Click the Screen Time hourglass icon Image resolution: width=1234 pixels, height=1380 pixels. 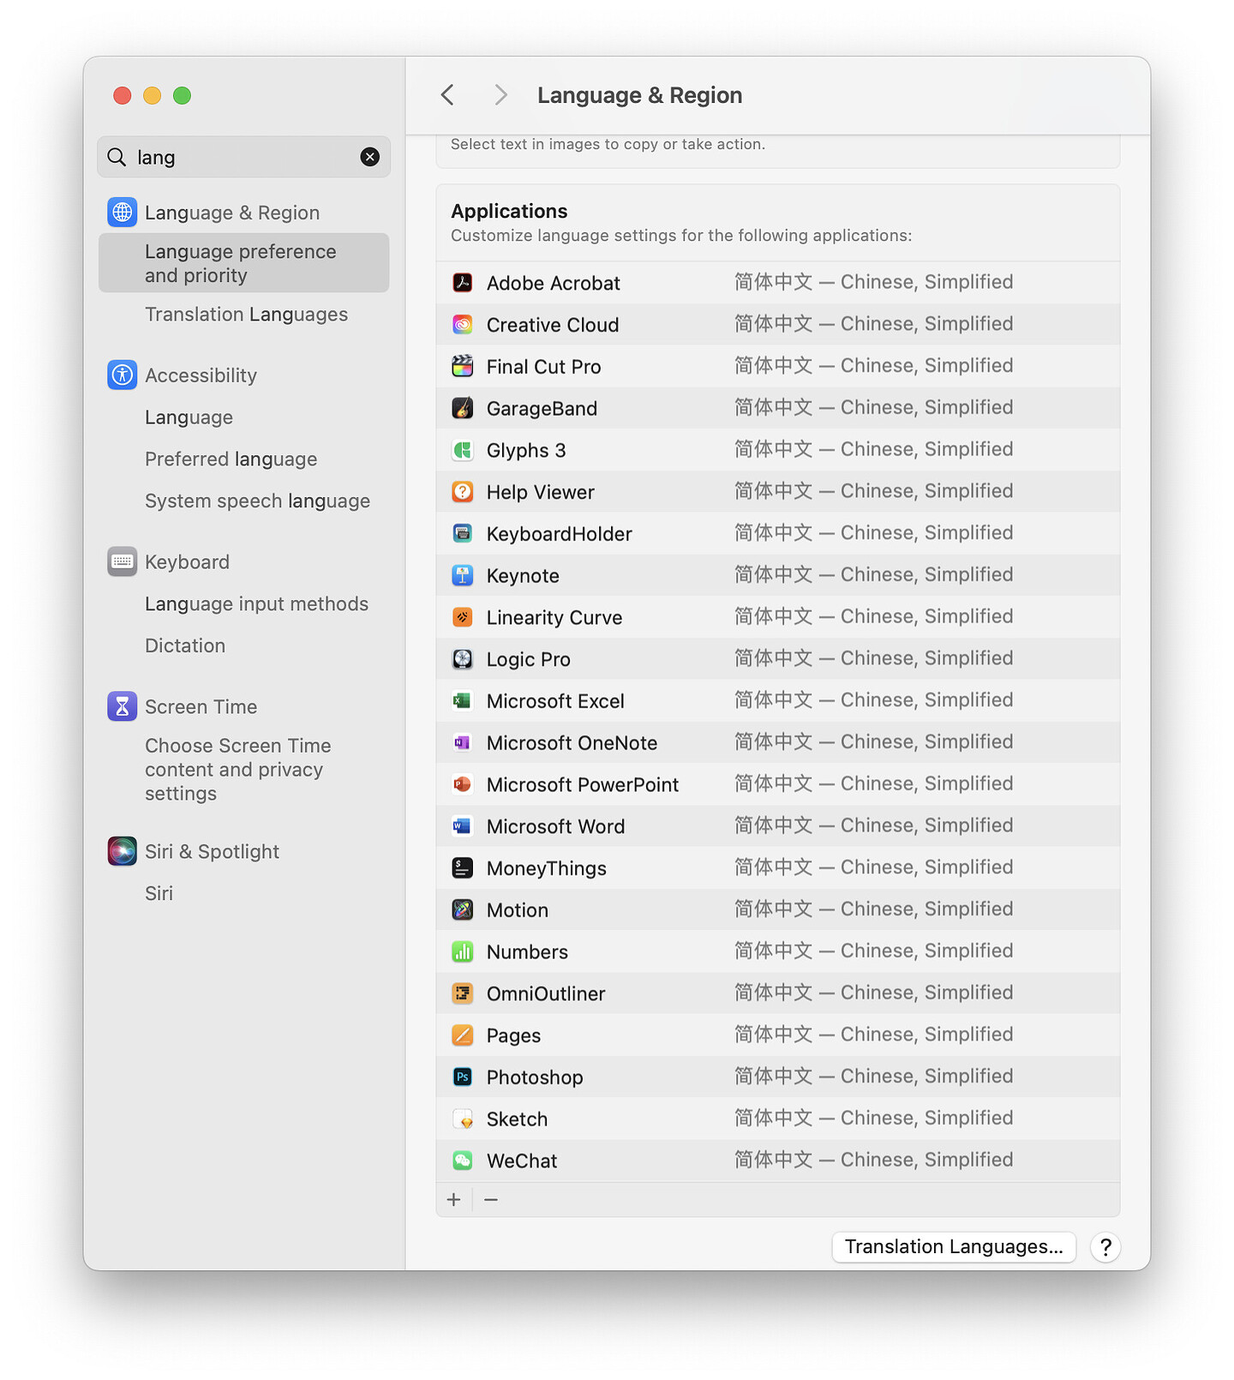point(123,706)
